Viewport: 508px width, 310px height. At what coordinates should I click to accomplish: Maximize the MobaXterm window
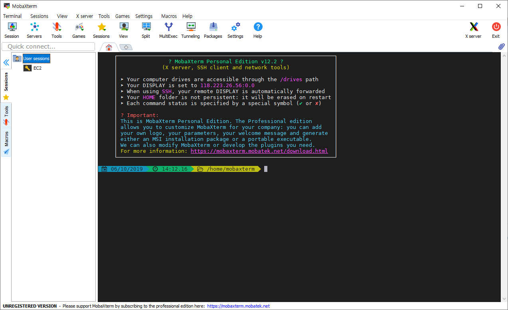pos(480,6)
